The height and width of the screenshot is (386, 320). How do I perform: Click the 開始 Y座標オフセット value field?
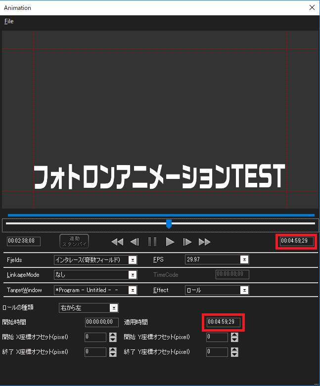tap(217, 337)
